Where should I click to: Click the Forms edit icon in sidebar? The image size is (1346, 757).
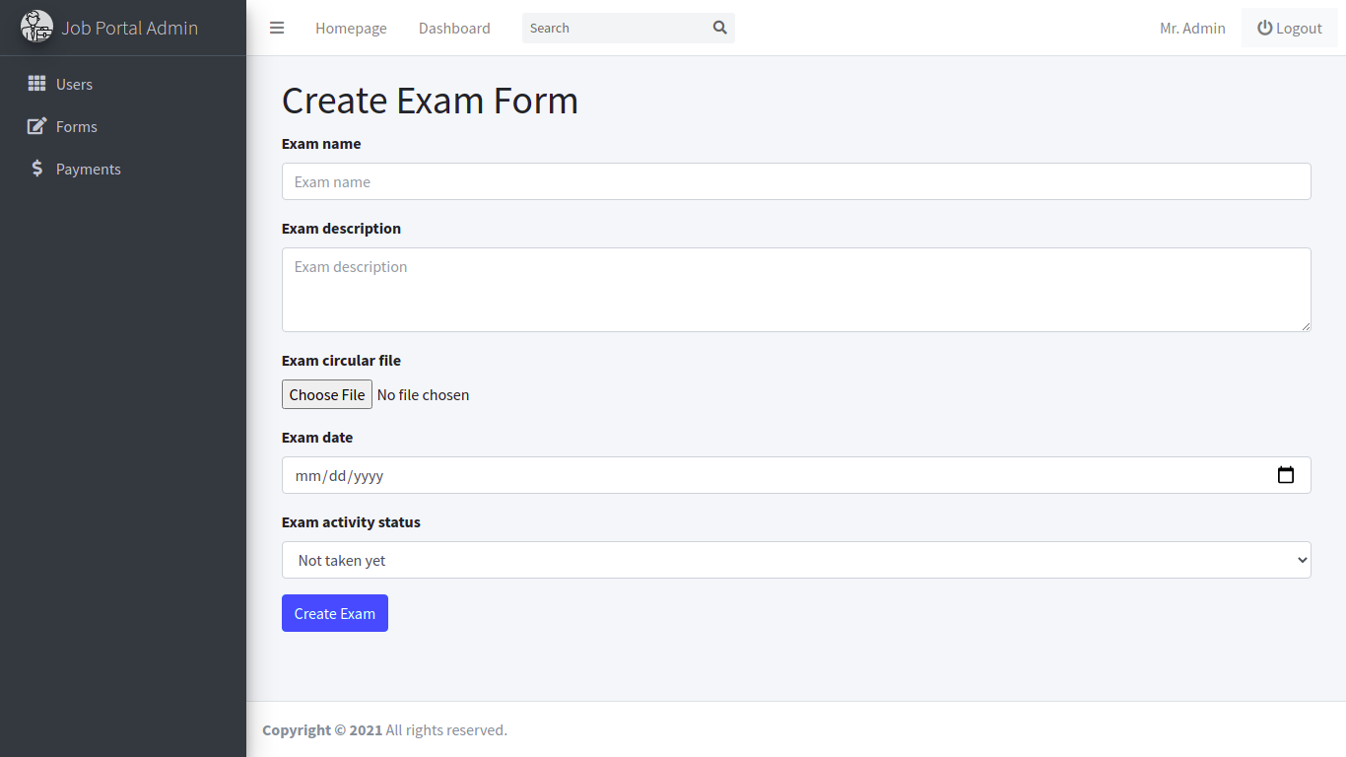coord(36,126)
